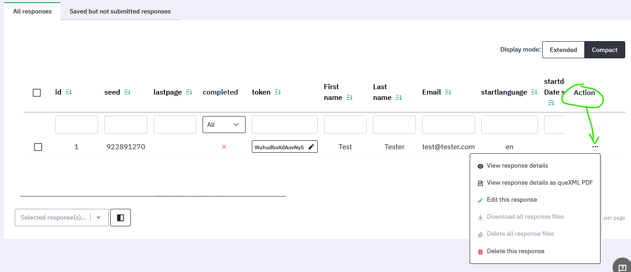Viewport: 631px width, 272px height.
Task: Expand the Selected response(s) dropdown
Action: tap(99, 218)
